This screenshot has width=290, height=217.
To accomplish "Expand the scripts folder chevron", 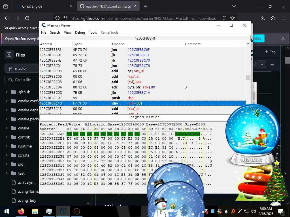I will [7, 155].
